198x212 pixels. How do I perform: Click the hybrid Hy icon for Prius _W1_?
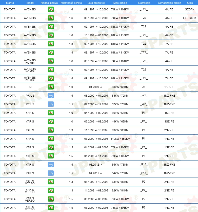tap(51, 96)
